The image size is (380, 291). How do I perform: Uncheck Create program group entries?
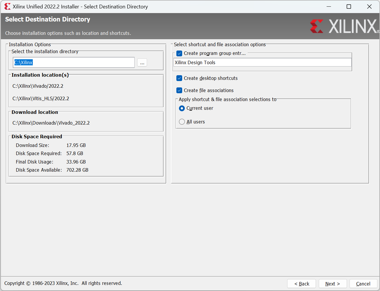click(179, 53)
